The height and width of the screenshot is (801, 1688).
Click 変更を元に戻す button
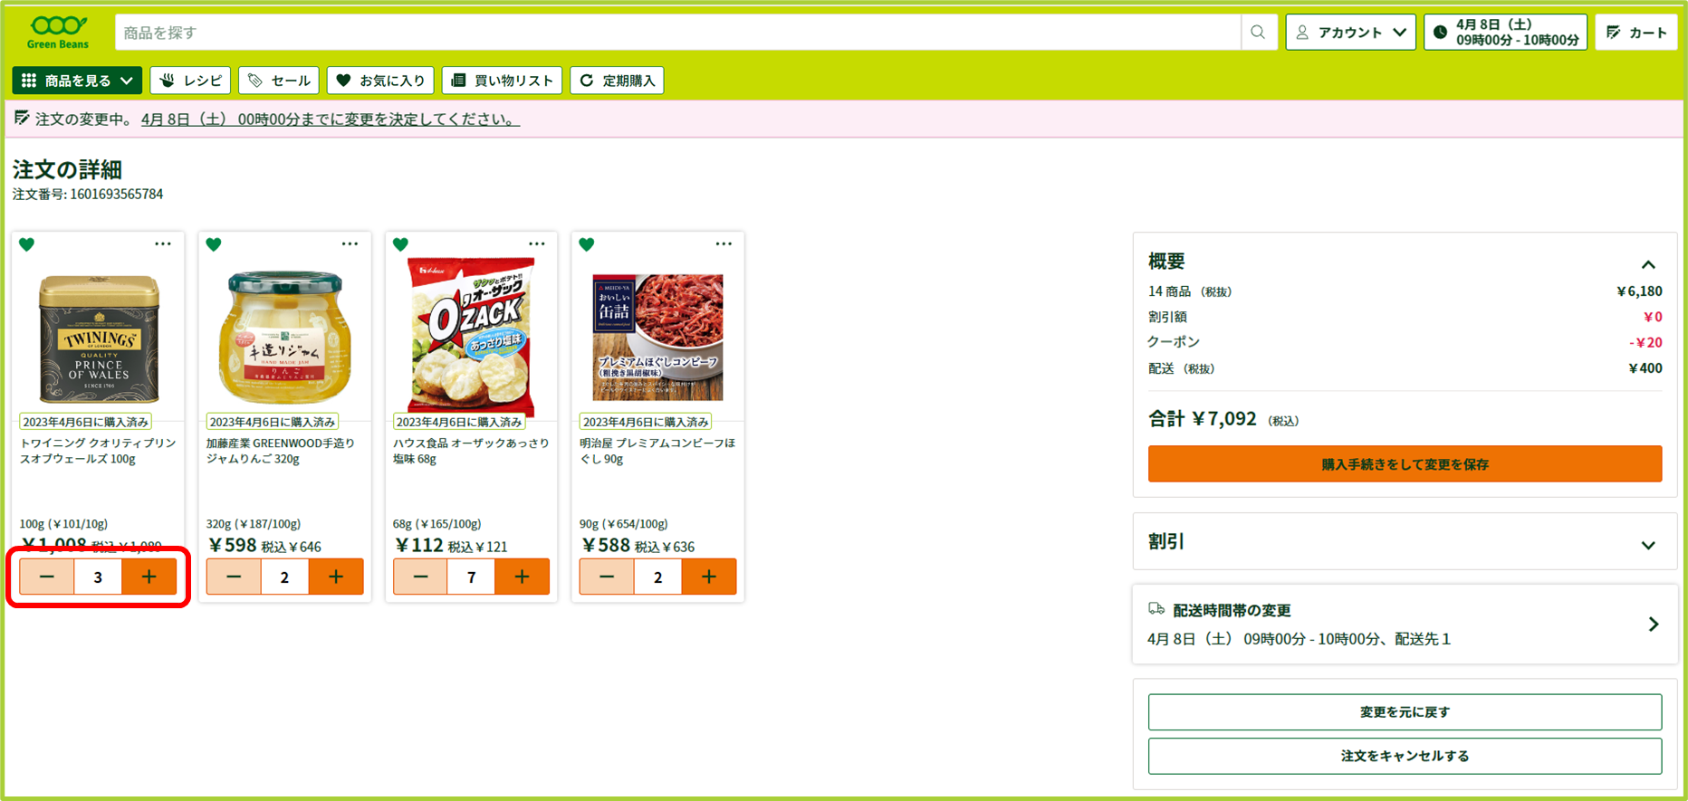(x=1405, y=712)
